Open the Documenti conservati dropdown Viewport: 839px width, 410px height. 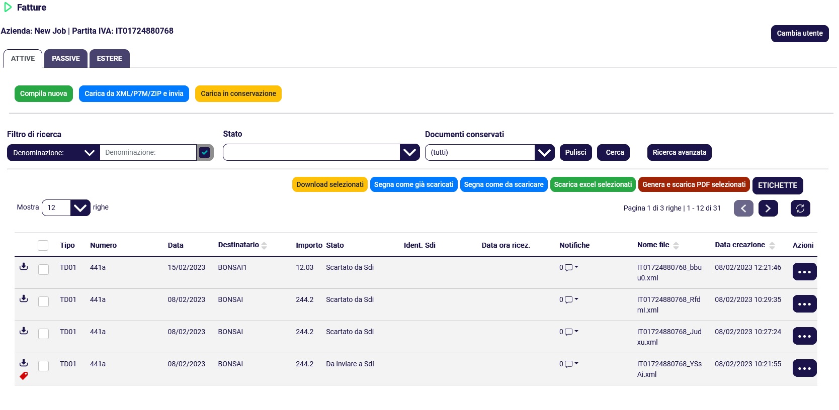point(544,152)
